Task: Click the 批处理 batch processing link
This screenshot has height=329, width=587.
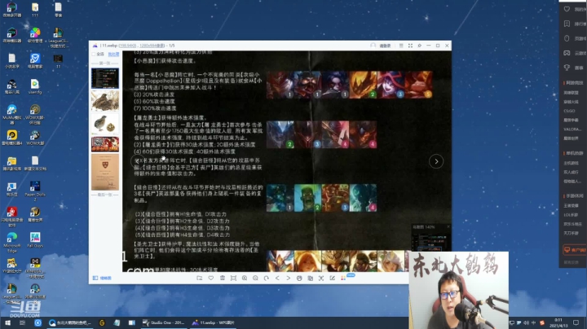Action: (113, 55)
